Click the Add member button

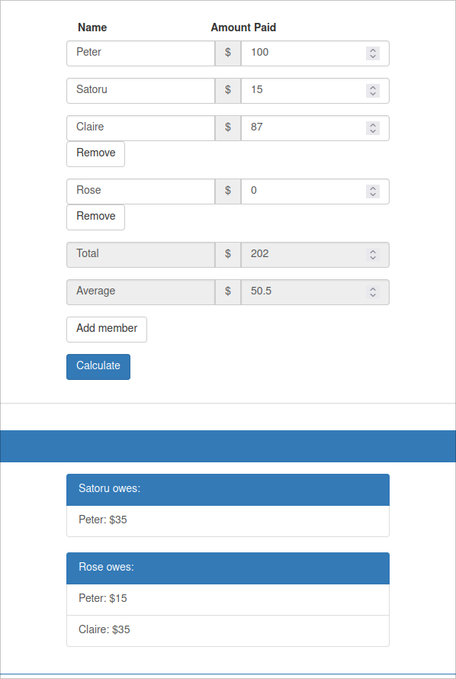[x=107, y=330]
